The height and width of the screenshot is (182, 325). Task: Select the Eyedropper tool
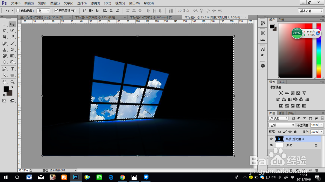click(x=12, y=37)
